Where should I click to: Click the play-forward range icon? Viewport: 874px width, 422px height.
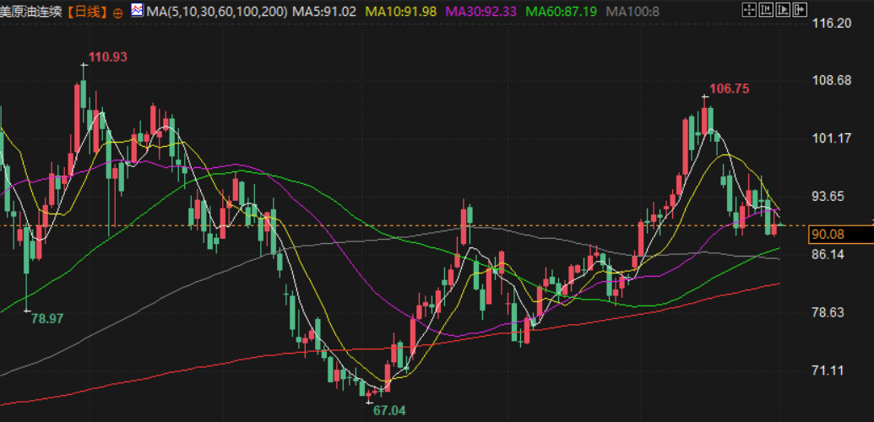tap(783, 9)
